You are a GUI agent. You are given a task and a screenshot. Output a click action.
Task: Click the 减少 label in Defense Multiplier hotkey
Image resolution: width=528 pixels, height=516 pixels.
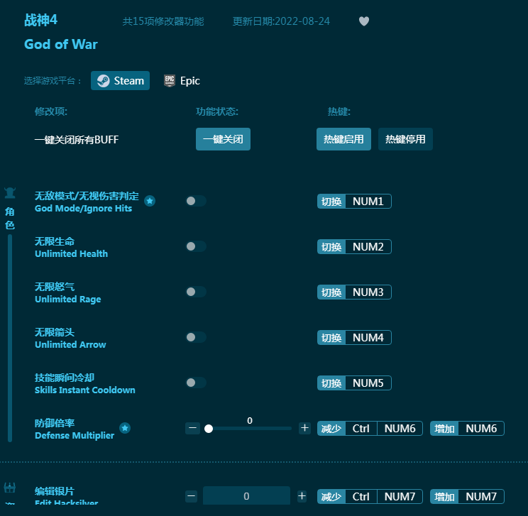click(x=331, y=429)
